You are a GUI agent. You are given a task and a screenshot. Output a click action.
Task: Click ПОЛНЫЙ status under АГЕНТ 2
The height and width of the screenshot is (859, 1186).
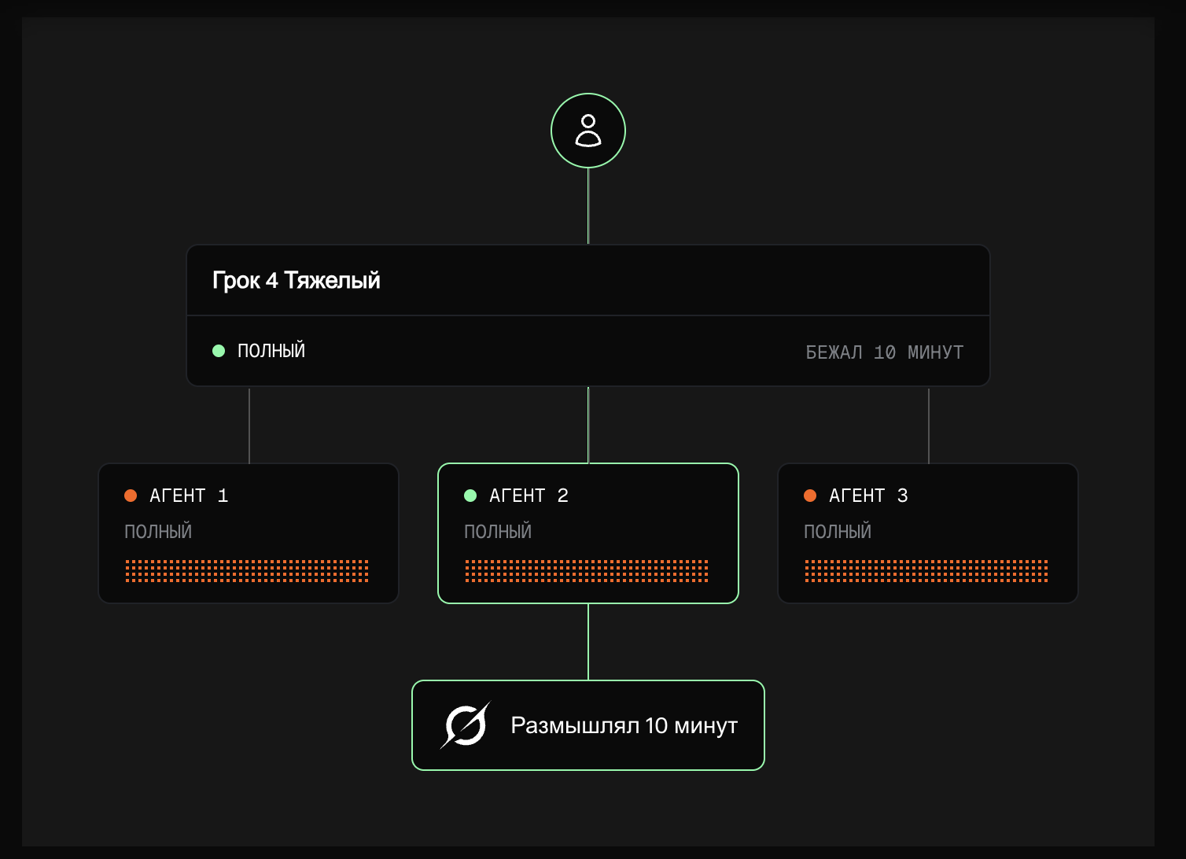click(498, 532)
